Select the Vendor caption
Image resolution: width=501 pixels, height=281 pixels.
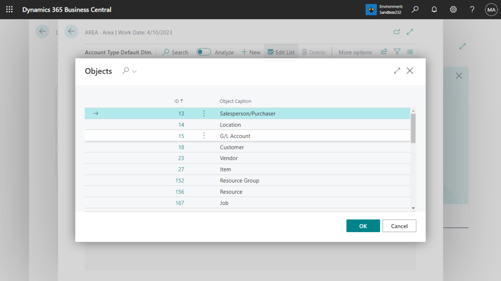point(229,158)
